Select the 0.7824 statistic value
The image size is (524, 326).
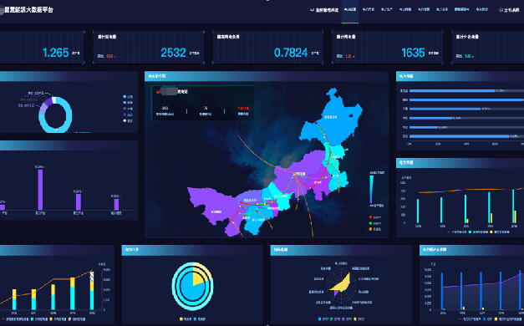tap(291, 53)
